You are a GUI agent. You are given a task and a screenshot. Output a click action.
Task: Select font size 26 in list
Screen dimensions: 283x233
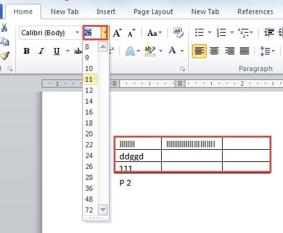pos(90,166)
